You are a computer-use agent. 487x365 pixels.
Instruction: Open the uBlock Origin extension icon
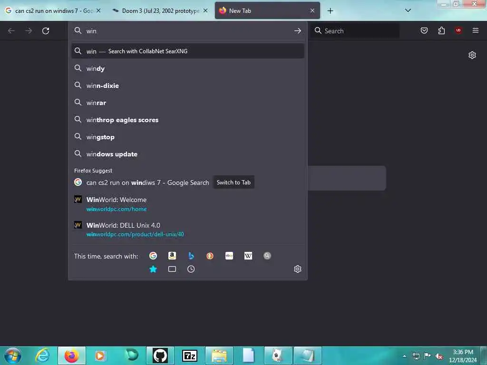point(458,30)
